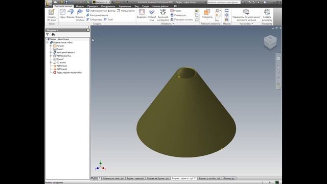Select the Разрез rip tool
This screenshot has width=327, height=184.
(176, 11)
